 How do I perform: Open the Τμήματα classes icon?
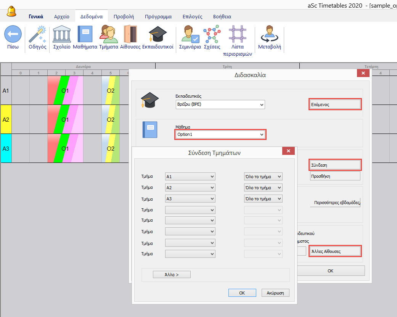(108, 34)
